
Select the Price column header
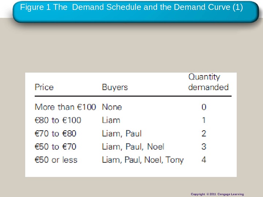click(44, 87)
